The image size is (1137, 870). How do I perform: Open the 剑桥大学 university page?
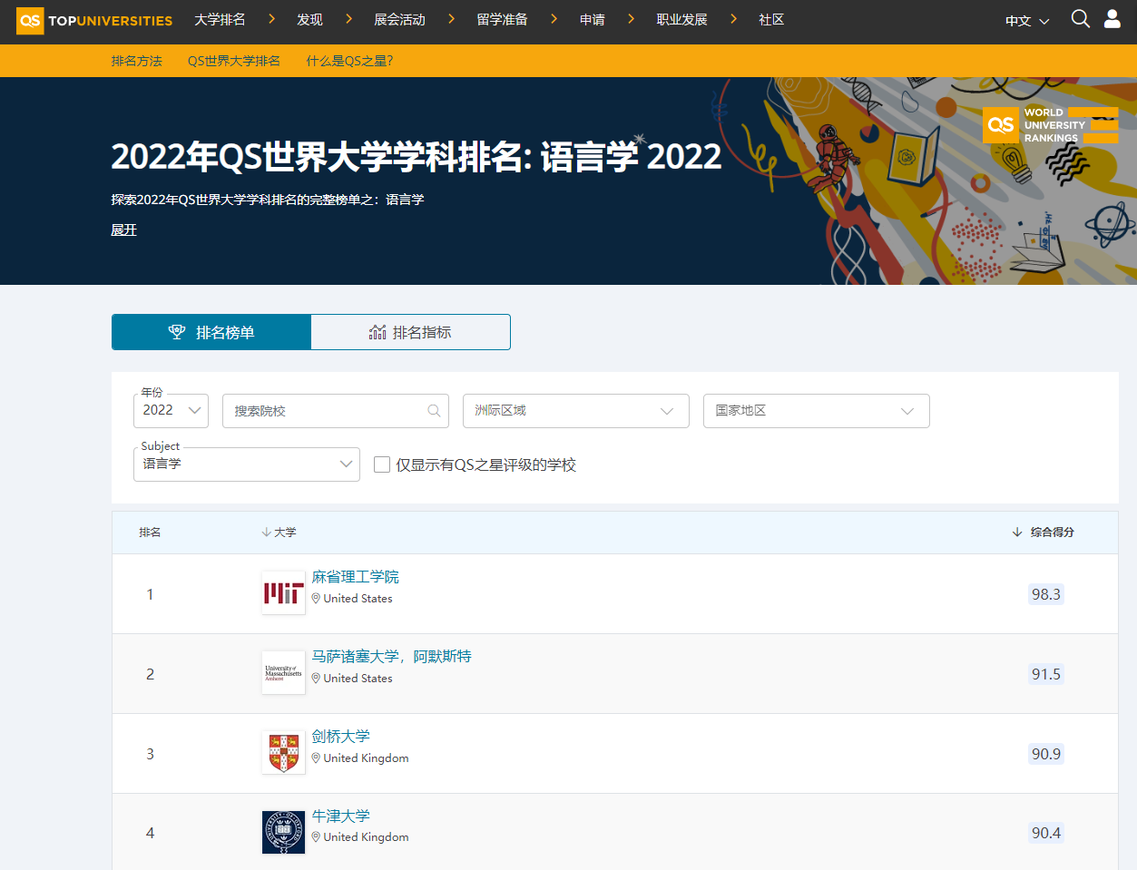(341, 737)
